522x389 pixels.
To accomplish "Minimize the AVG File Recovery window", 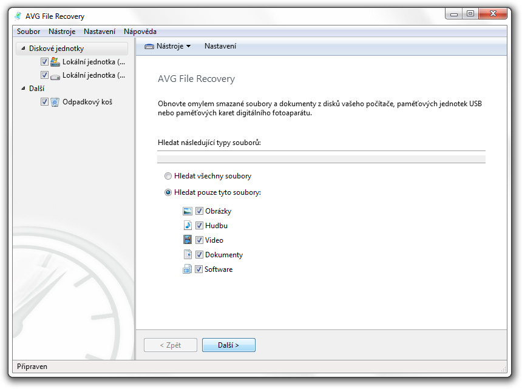I will point(454,14).
